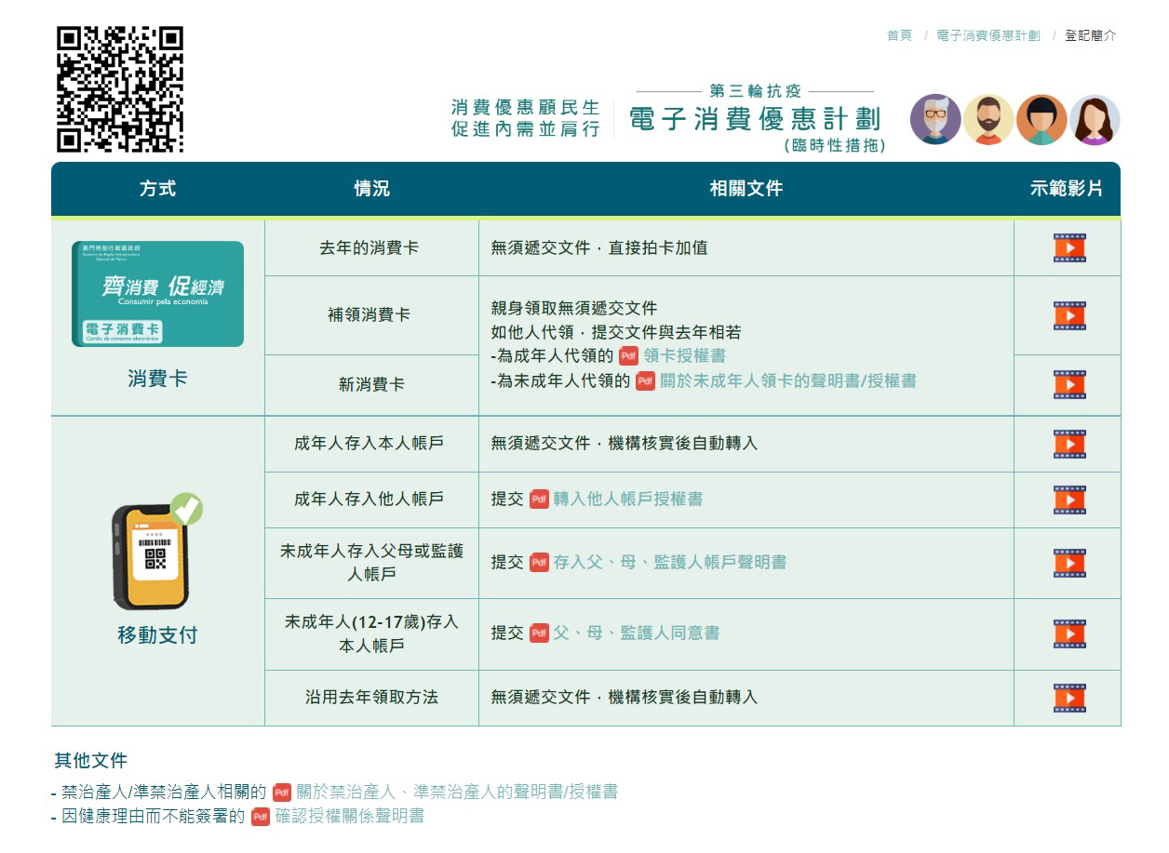Open 存入父、母、監護人帳戶聲明書 PDF

point(669,563)
